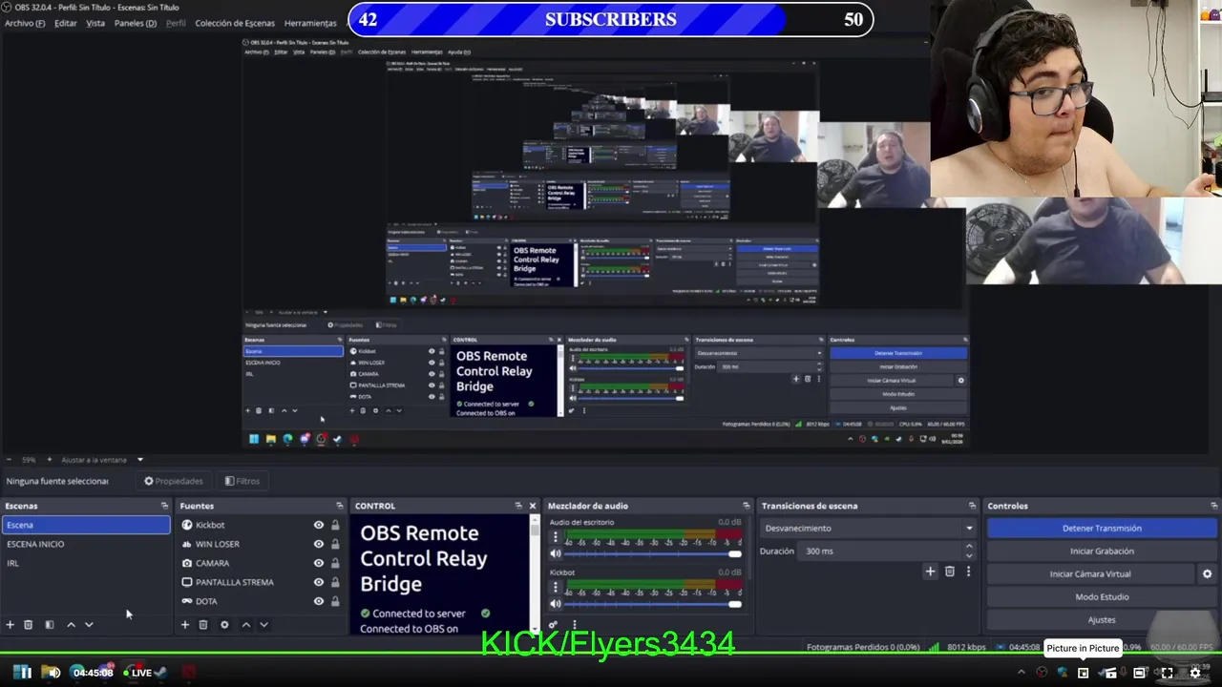Click the Duración 300 ms field

point(878,551)
